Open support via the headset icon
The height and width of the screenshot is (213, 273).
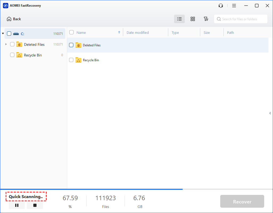click(x=220, y=6)
